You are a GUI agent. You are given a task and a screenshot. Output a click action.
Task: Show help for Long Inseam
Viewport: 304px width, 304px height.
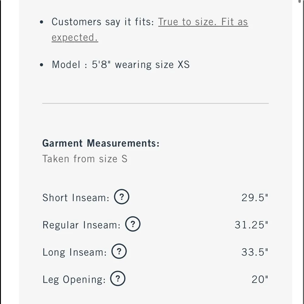[x=119, y=252]
